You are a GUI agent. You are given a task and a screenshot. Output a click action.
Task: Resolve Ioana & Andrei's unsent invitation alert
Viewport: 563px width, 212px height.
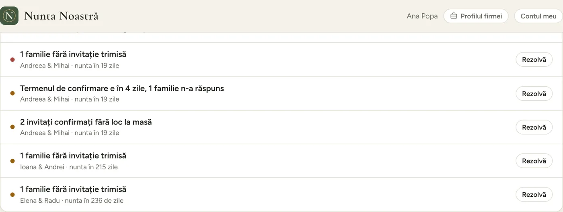coord(534,161)
